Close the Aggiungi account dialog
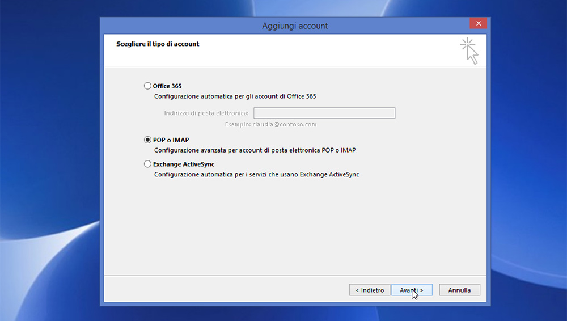The height and width of the screenshot is (321, 567). click(479, 23)
